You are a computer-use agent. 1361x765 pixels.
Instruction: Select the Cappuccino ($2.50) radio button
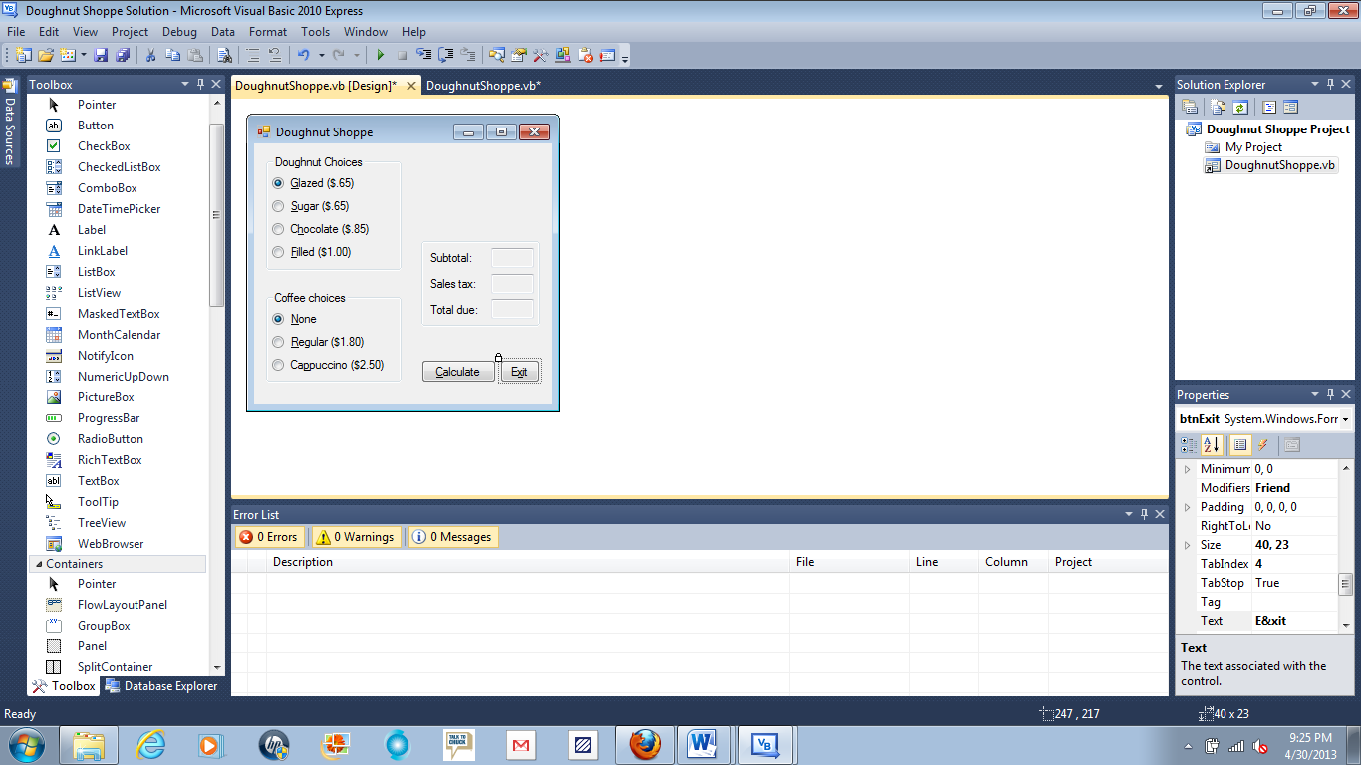tap(328, 365)
